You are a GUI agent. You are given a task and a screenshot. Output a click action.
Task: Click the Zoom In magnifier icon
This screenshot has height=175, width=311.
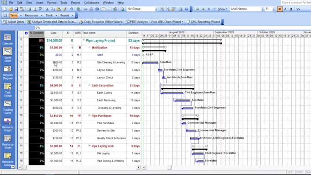(162, 9)
